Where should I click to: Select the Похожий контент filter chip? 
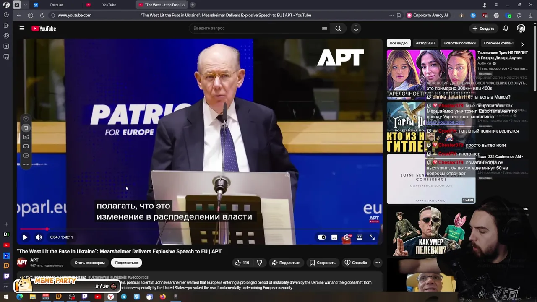498,43
